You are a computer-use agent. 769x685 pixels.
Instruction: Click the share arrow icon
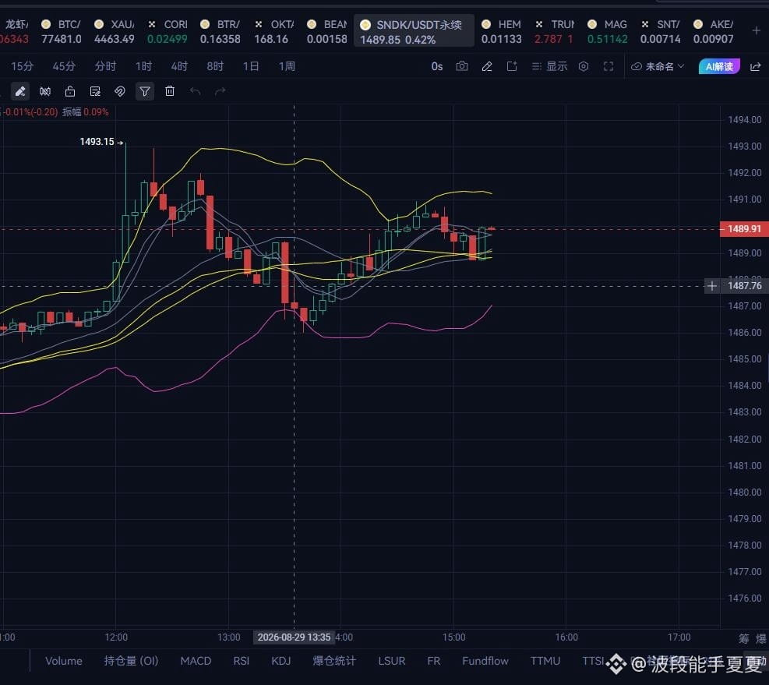click(755, 67)
